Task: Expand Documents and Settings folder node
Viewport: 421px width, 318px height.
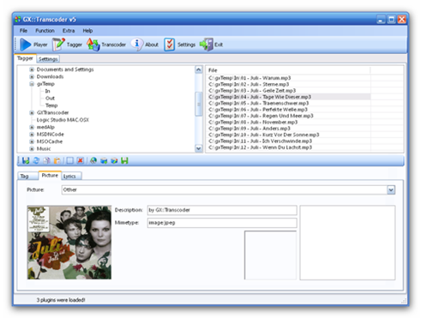Action: pyautogui.click(x=32, y=69)
